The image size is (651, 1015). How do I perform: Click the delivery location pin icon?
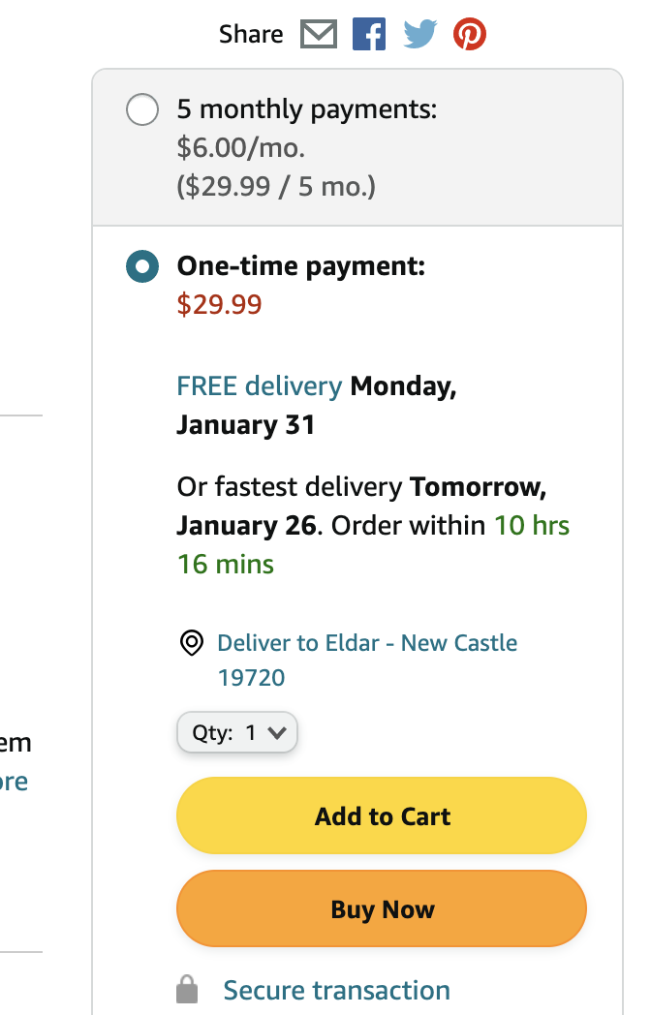coord(192,643)
